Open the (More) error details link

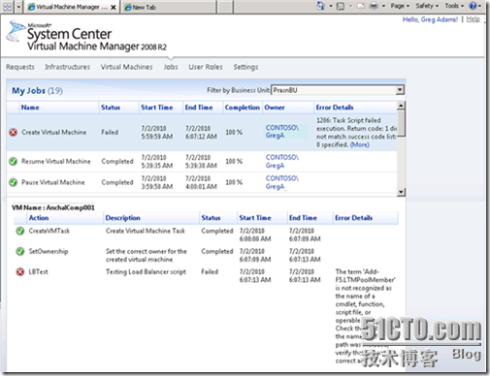360,144
